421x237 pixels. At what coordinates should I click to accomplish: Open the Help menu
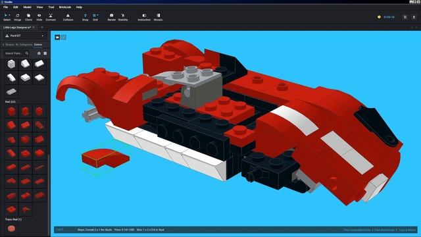tap(79, 7)
